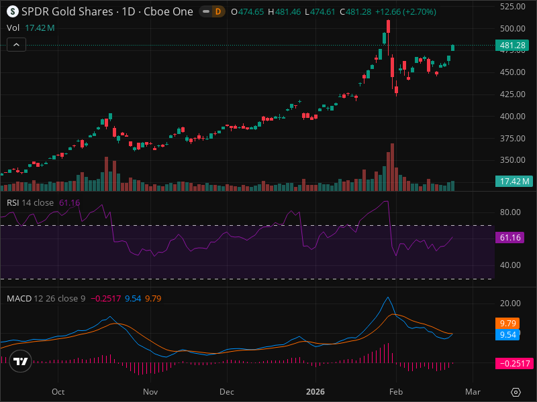Click the 400.00 price scale label
The width and height of the screenshot is (537, 402).
[x=512, y=116]
